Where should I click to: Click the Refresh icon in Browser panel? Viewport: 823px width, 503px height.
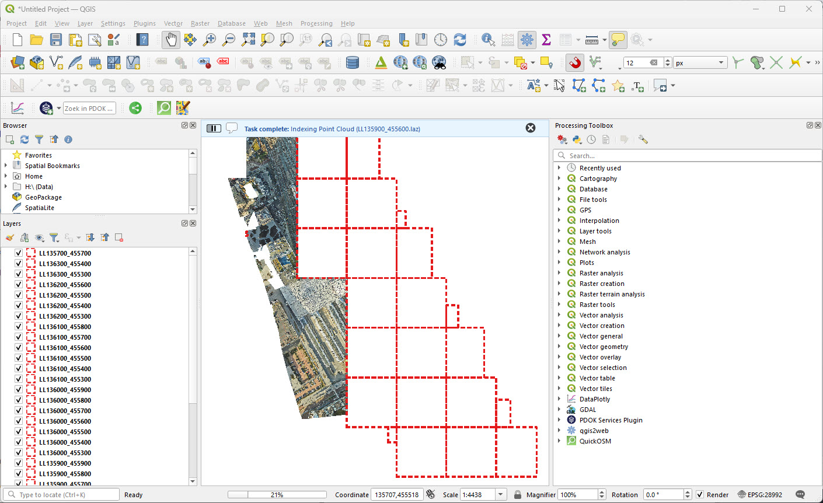(25, 139)
